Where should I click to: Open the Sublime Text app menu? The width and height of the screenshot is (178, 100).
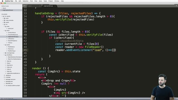coord(9,1)
